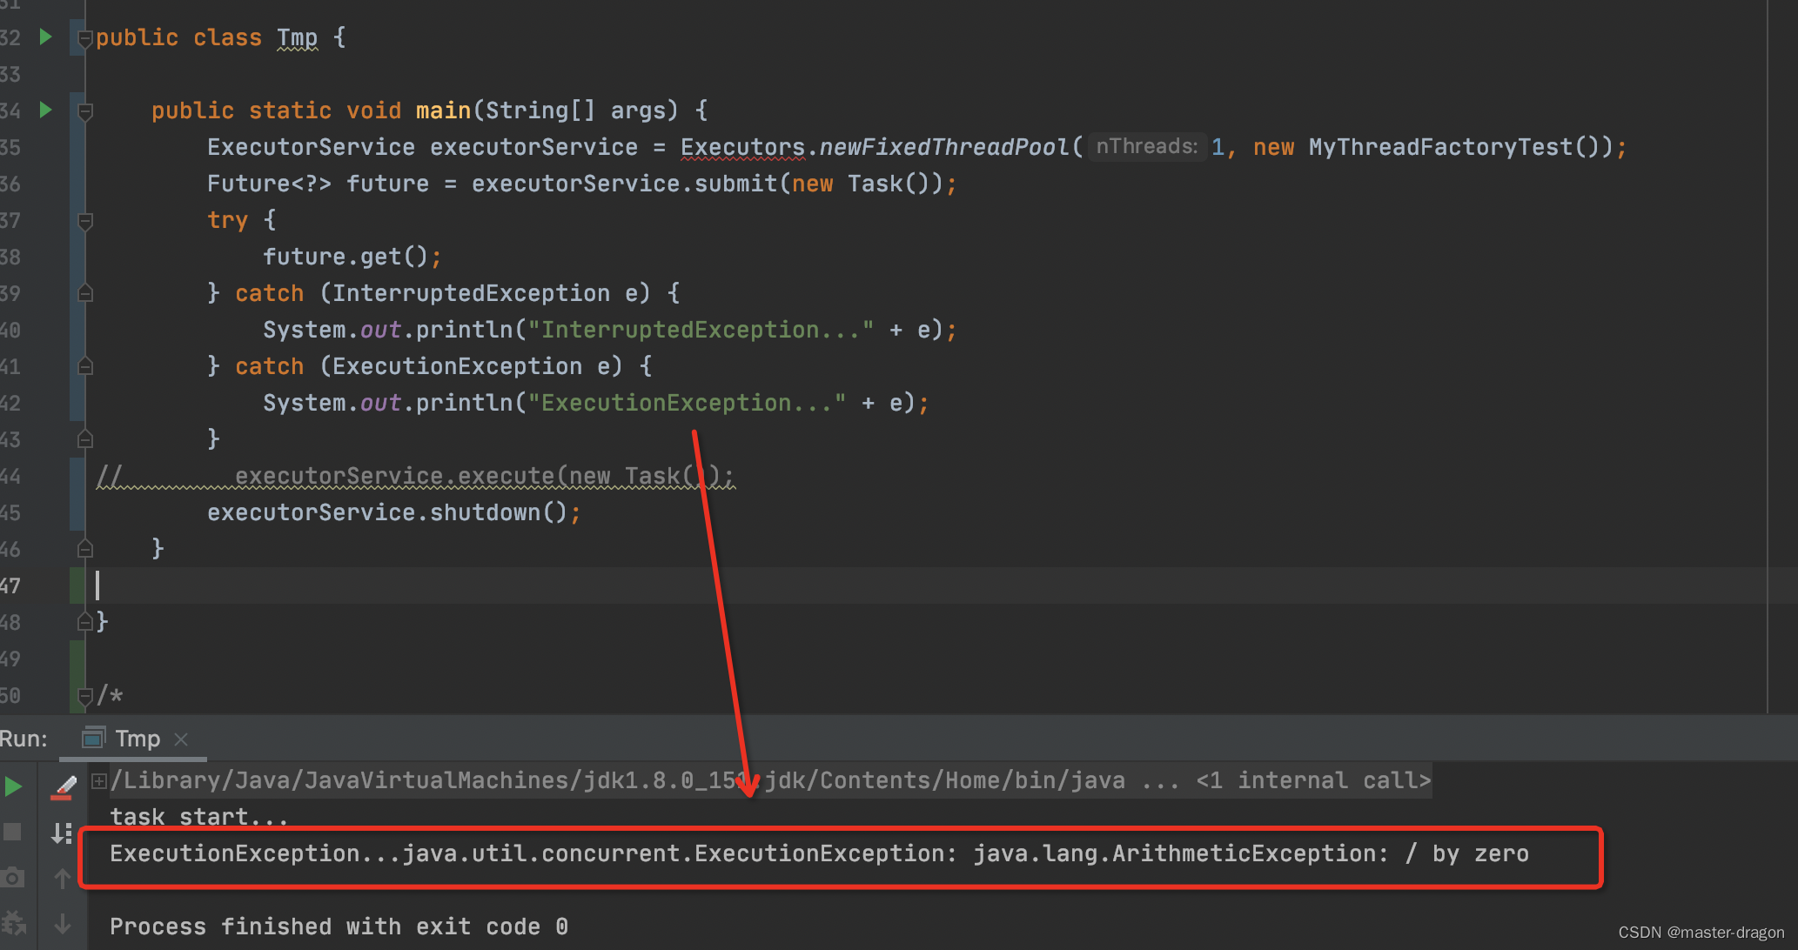Expand the folded comment starting with /*
This screenshot has width=1798, height=950.
point(85,696)
